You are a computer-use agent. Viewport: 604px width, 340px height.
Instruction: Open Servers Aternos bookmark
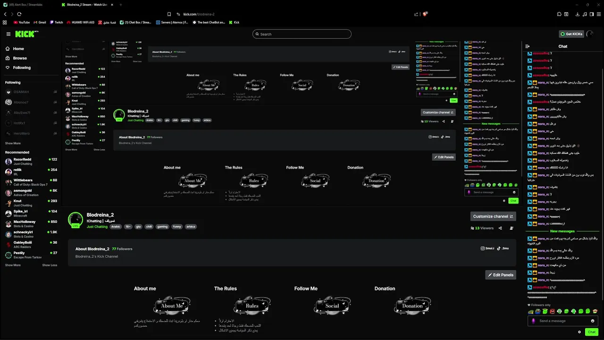point(172,22)
